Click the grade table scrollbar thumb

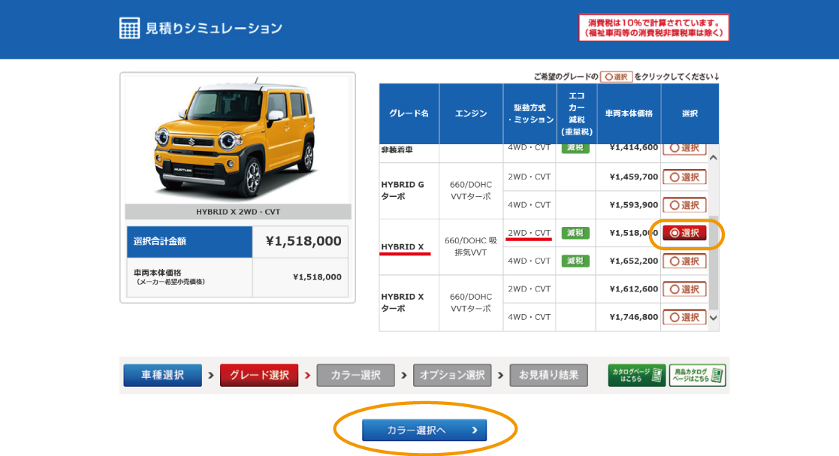(x=714, y=263)
